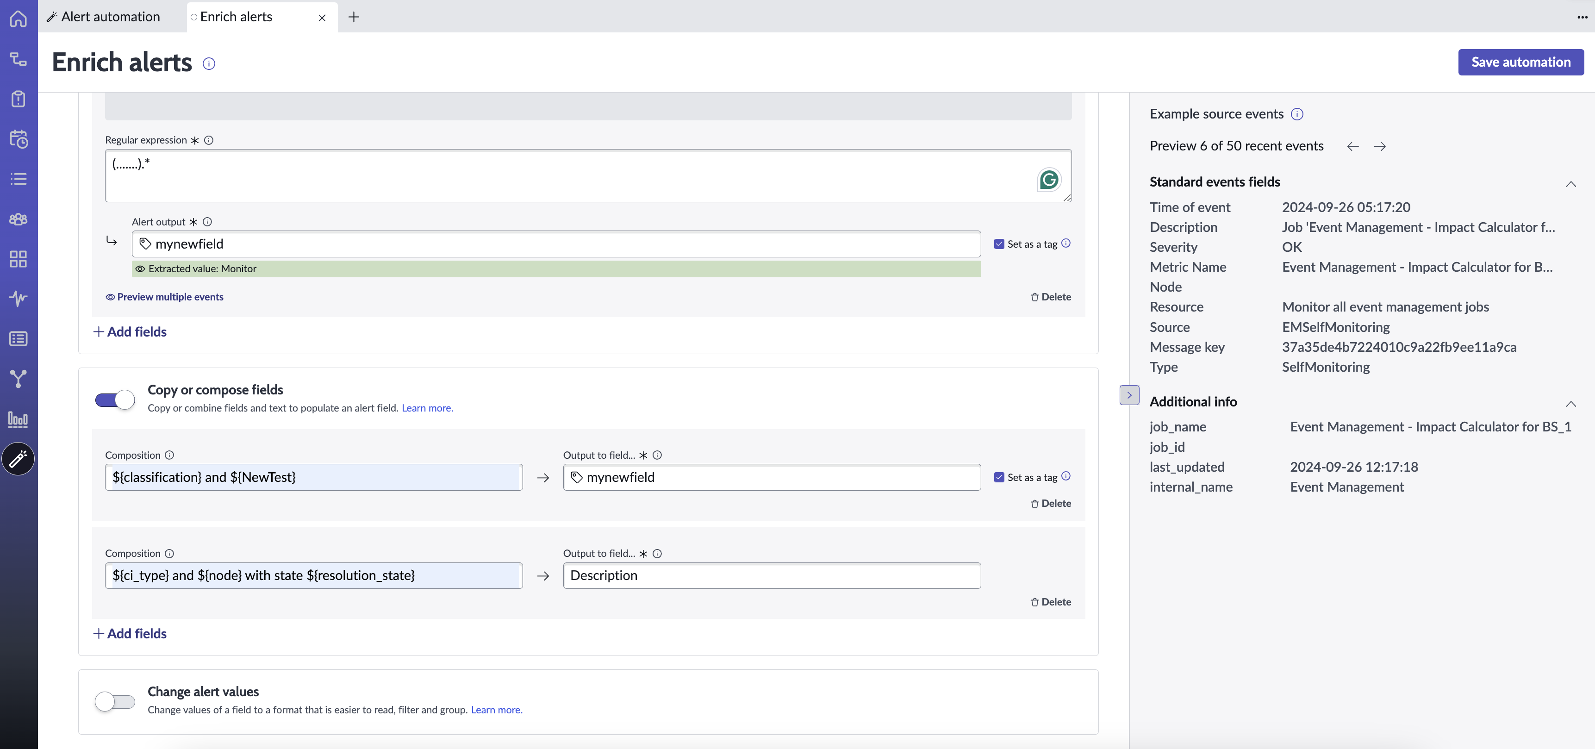
Task: Delete the classification and NewTest composition
Action: (x=1050, y=503)
